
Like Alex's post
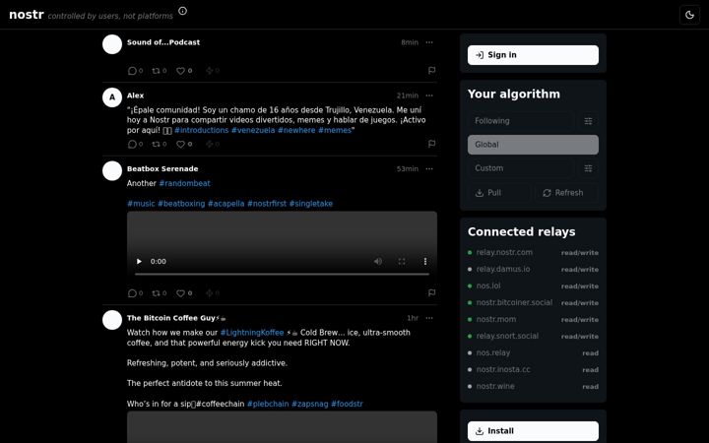point(184,144)
